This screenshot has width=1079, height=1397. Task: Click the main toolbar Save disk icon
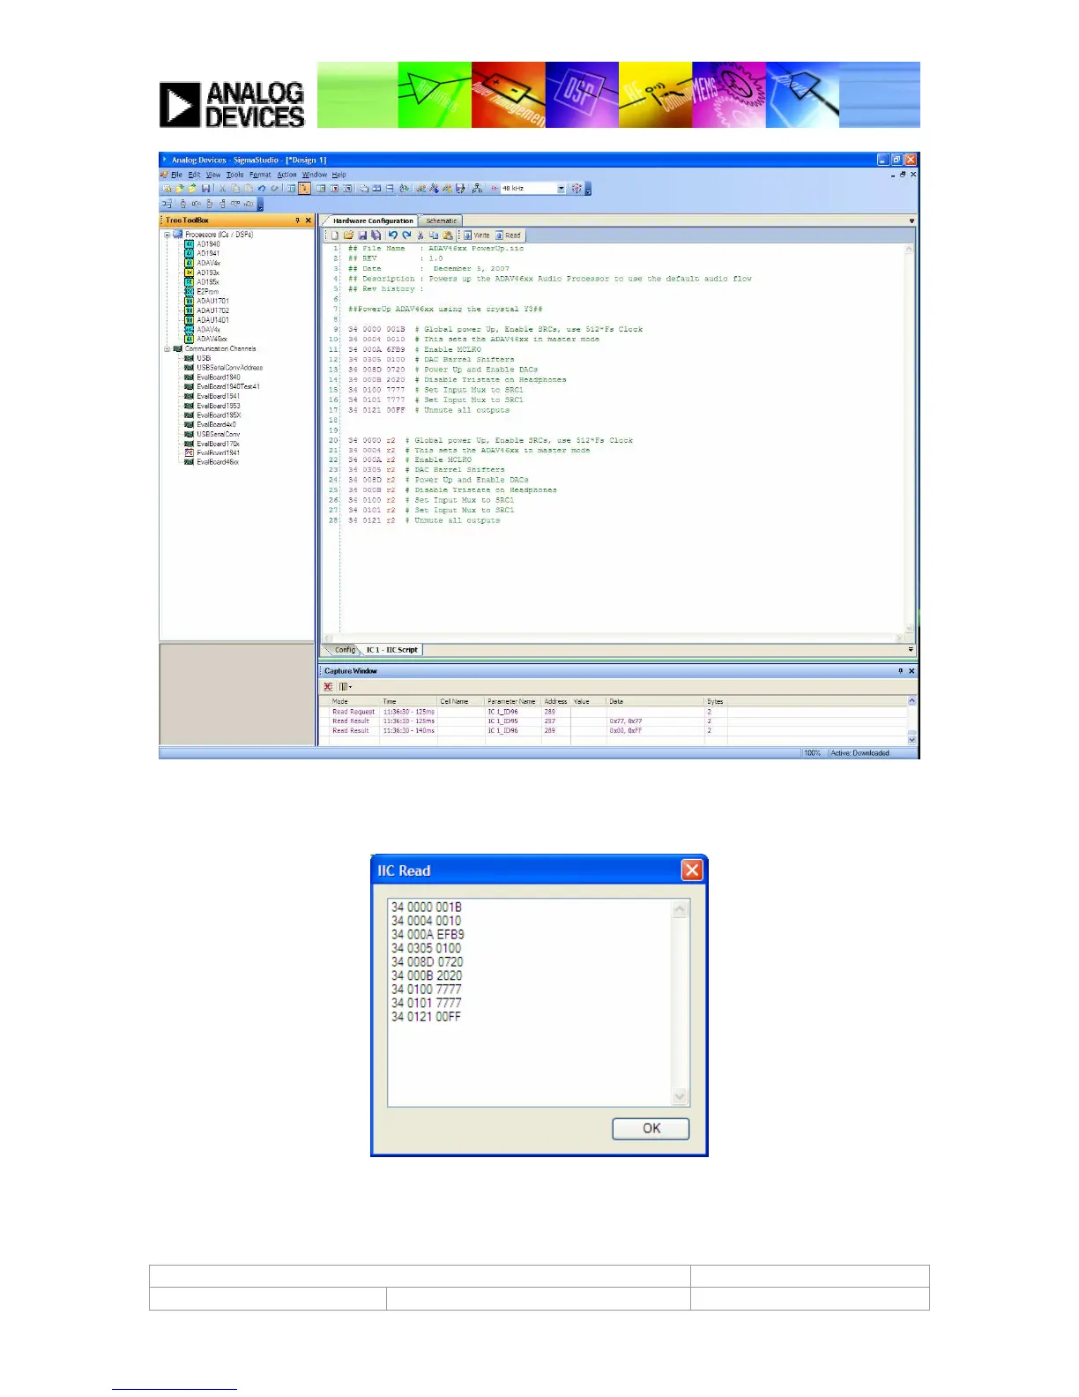tap(205, 189)
